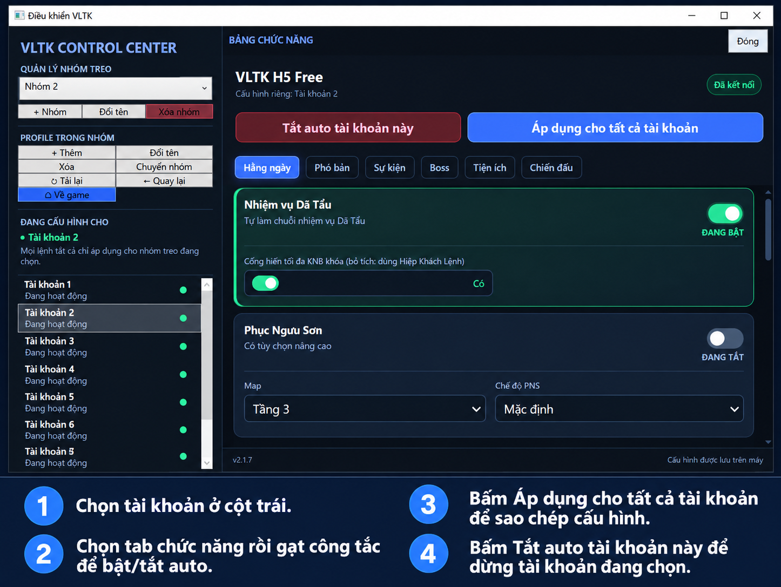Image resolution: width=781 pixels, height=587 pixels.
Task: Click the green status dot for Tài khoản 3
Action: 183,346
